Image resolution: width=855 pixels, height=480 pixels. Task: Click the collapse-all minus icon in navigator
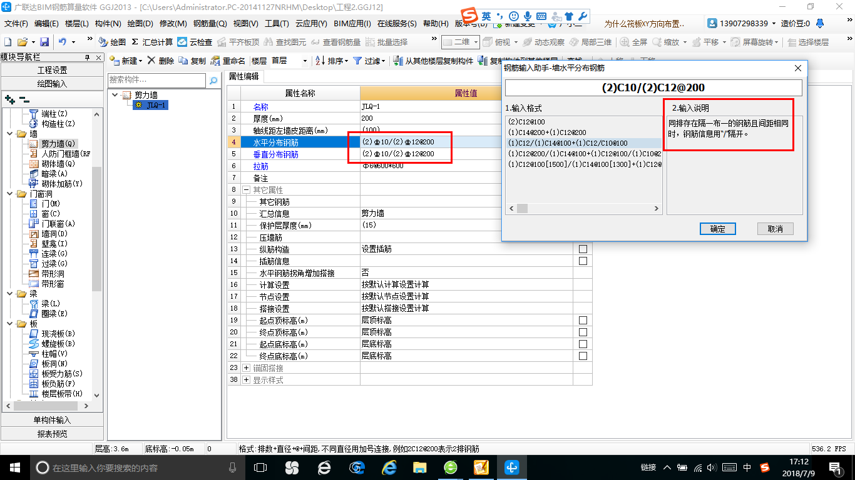[24, 99]
